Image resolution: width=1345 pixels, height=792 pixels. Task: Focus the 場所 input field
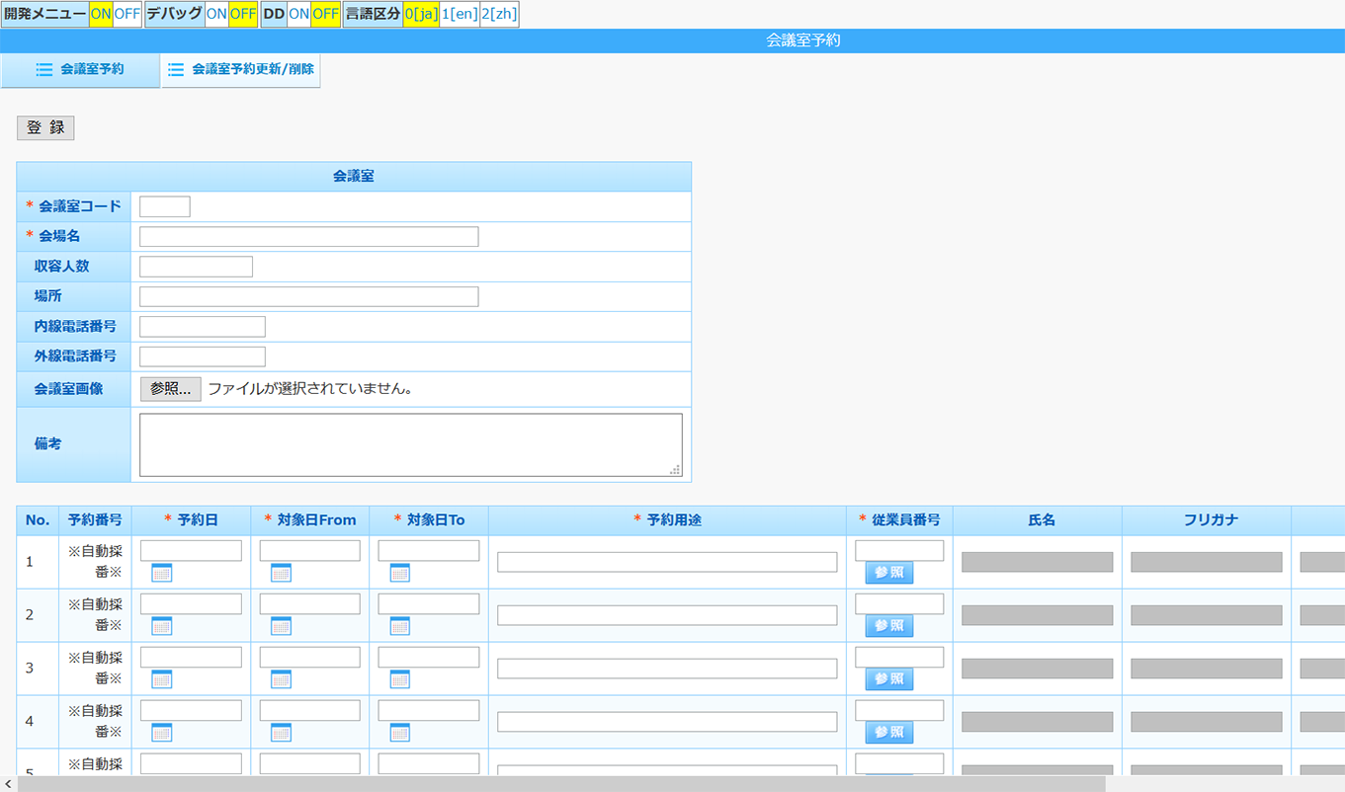point(309,297)
